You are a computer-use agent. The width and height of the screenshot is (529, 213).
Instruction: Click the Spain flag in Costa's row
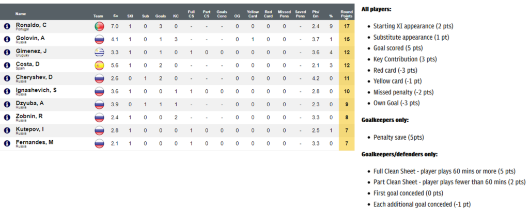click(x=99, y=65)
